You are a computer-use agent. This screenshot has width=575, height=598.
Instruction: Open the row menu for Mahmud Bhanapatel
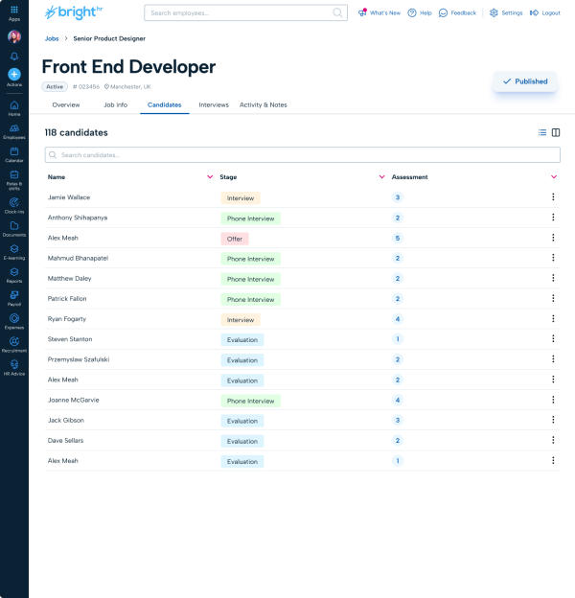(553, 258)
